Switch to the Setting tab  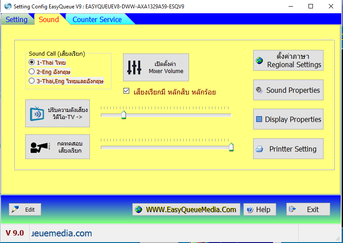[17, 19]
